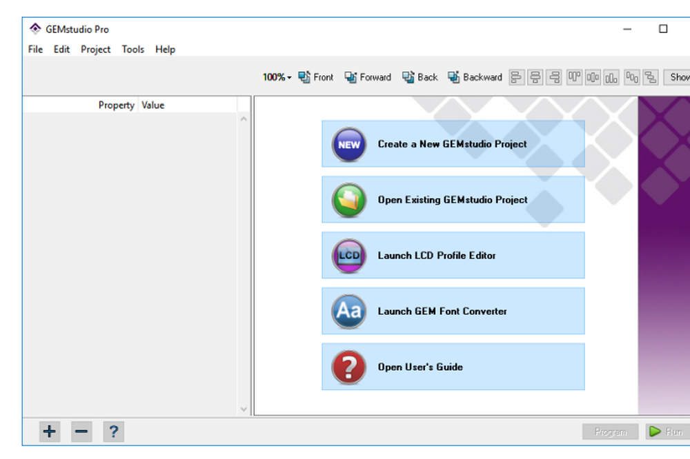The height and width of the screenshot is (459, 690).
Task: Select Launch GEM Font Converter text
Action: point(442,312)
